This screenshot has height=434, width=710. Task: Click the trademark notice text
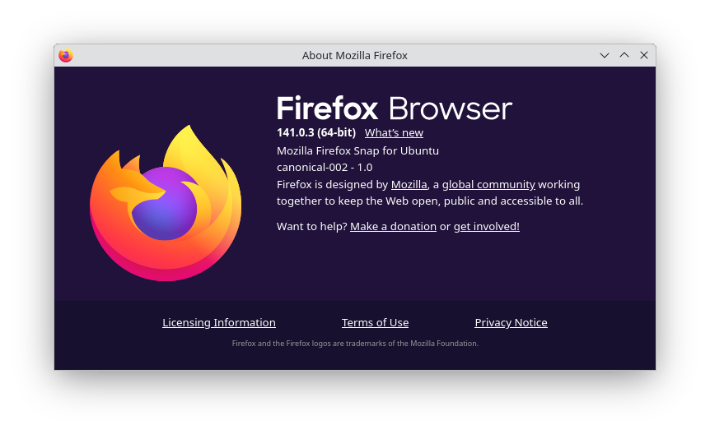coord(355,344)
